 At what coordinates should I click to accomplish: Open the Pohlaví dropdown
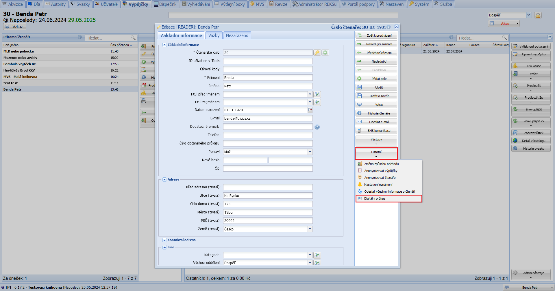[x=310, y=152]
